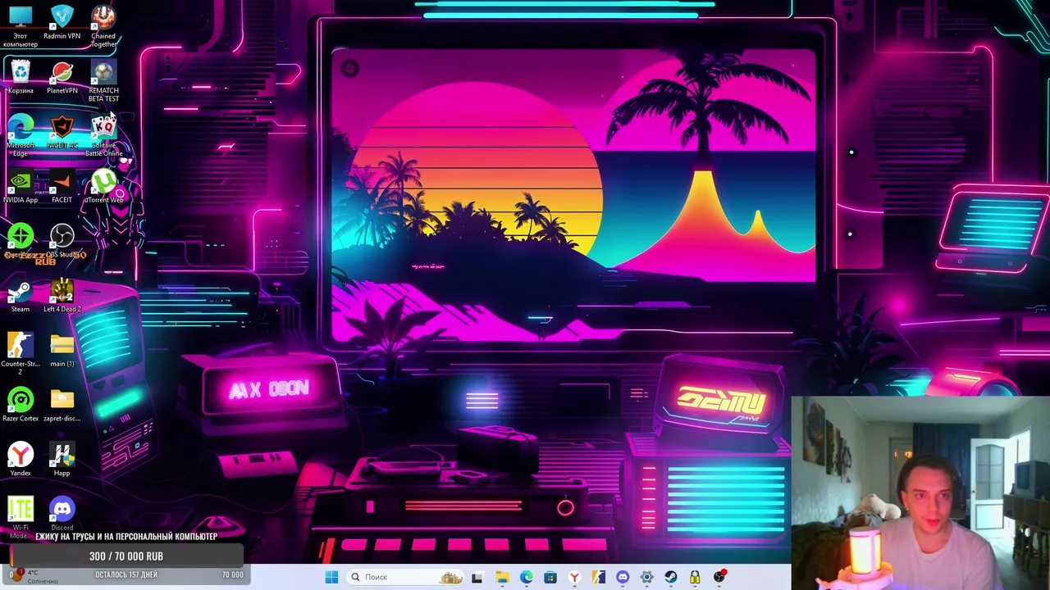Open Solitaire Battle Online shortcut

click(103, 135)
